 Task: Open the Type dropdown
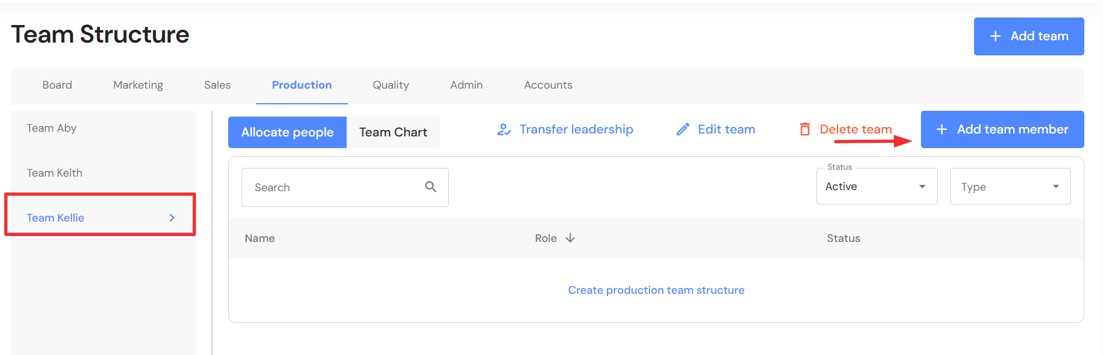pyautogui.click(x=1010, y=187)
